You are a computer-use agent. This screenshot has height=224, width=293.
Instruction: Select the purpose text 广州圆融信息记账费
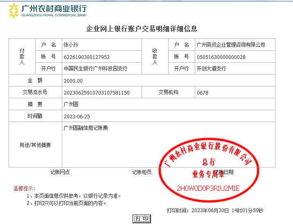point(86,128)
